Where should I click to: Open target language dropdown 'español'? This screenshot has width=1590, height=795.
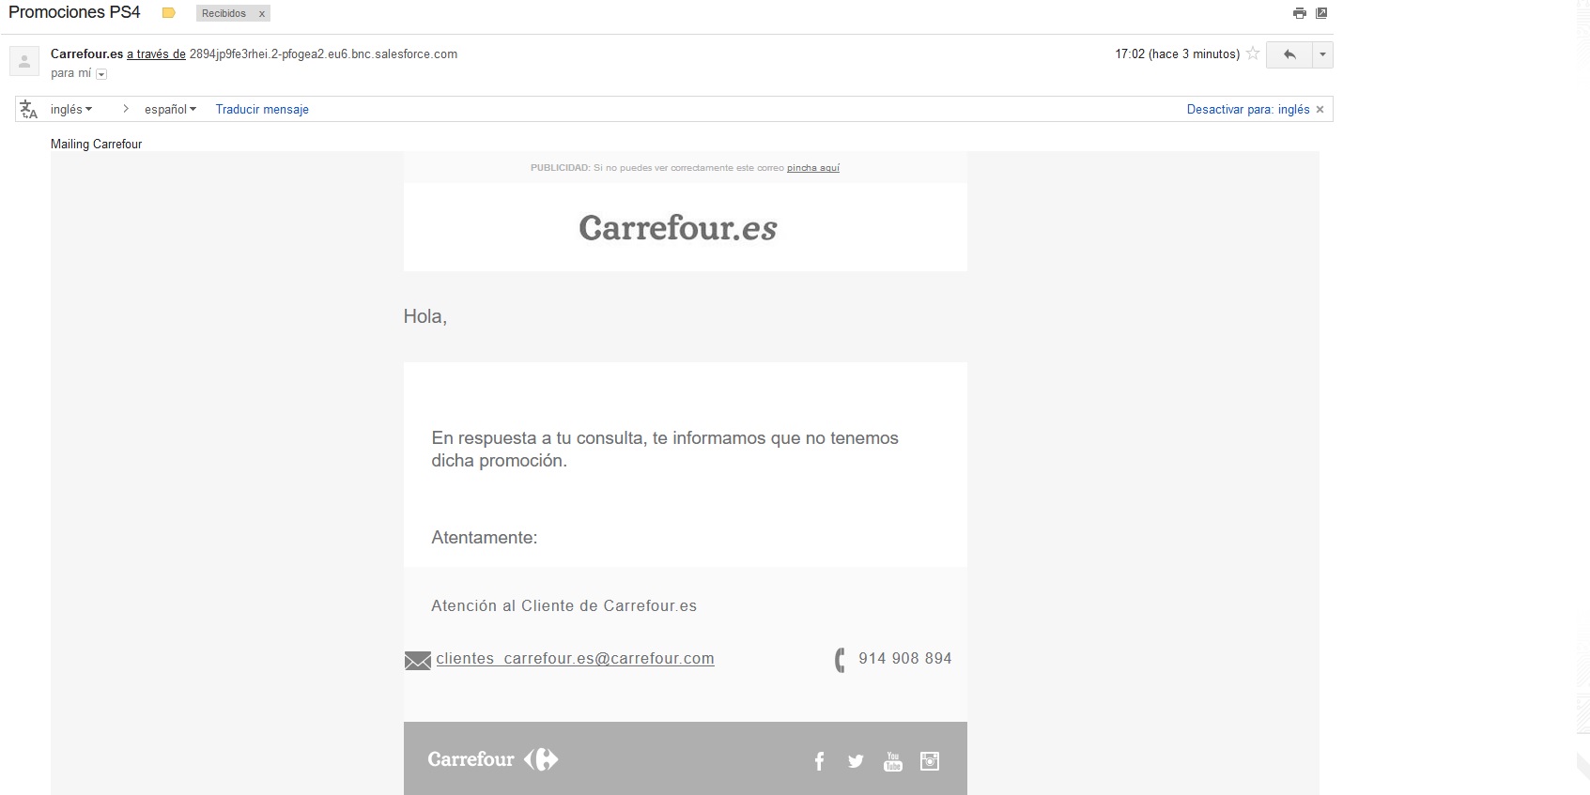[170, 110]
